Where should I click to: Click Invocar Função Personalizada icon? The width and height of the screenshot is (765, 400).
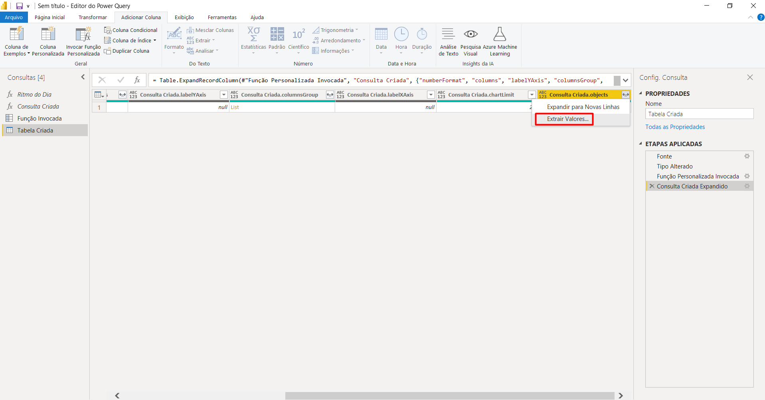point(83,34)
